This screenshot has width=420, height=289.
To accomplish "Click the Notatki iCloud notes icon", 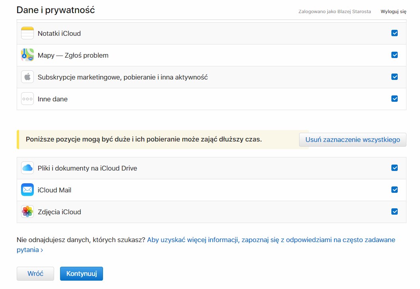I will pyautogui.click(x=27, y=33).
